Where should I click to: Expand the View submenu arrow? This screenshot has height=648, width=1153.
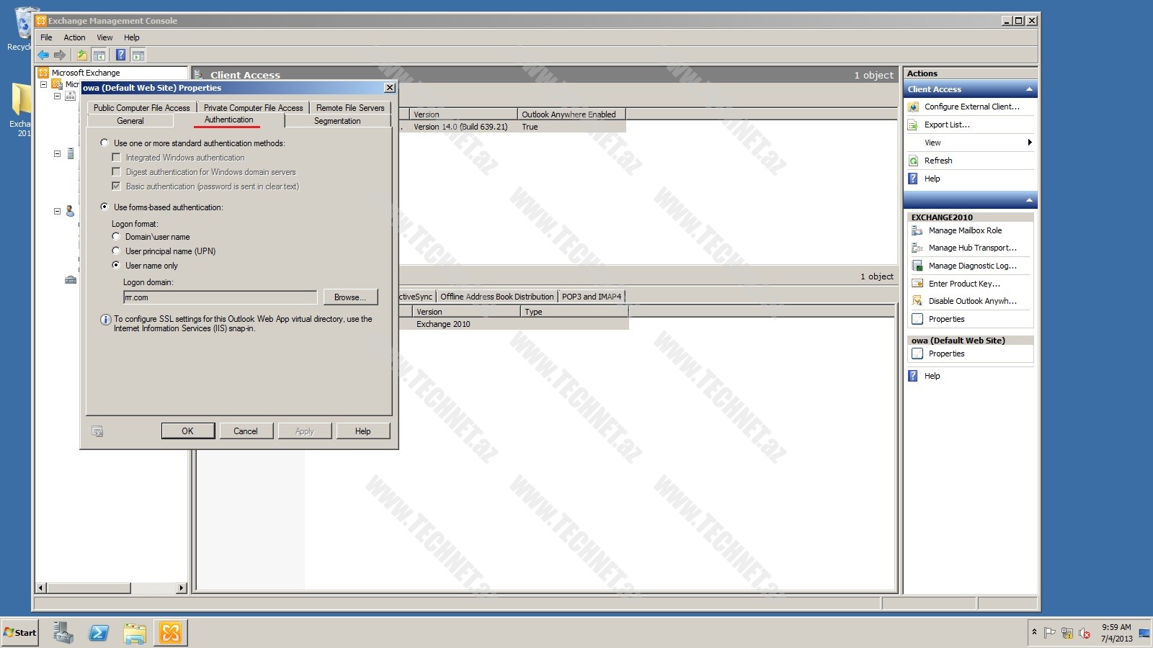pos(1029,143)
